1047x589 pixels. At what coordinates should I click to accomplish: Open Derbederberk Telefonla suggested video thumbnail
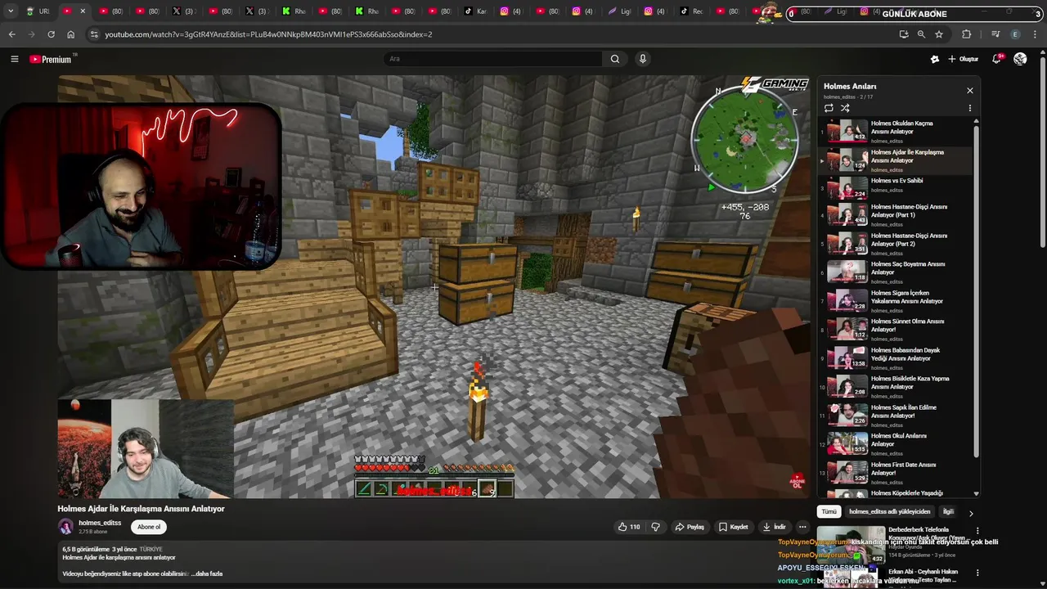(852, 545)
